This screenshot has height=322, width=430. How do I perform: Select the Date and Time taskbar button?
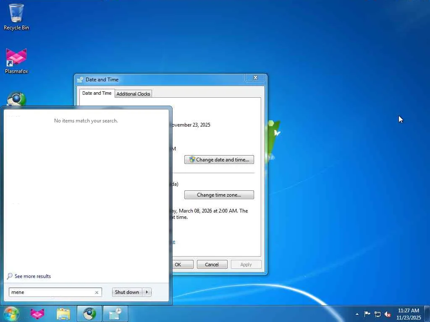click(x=115, y=314)
